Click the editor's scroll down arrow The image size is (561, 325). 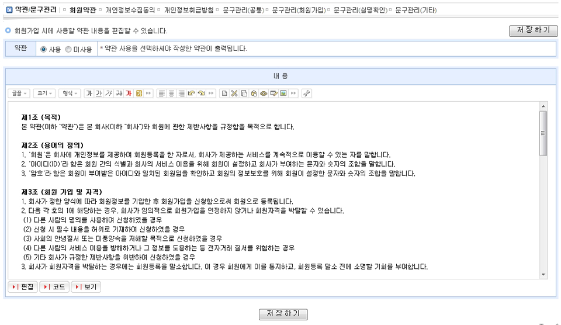pyautogui.click(x=543, y=274)
